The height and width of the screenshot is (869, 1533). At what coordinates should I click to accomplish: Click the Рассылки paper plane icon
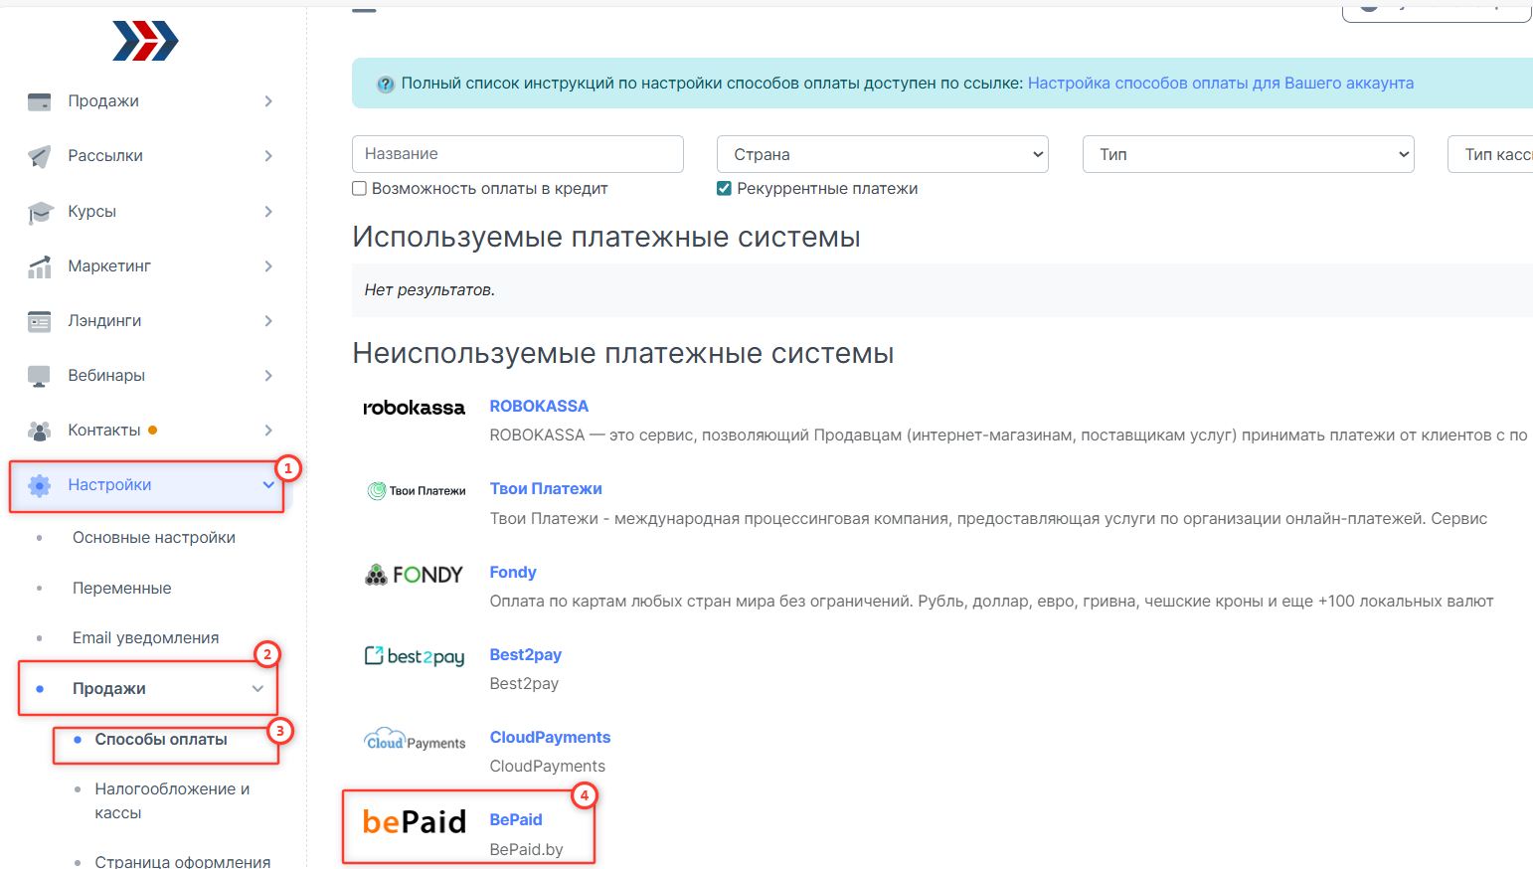(x=39, y=156)
